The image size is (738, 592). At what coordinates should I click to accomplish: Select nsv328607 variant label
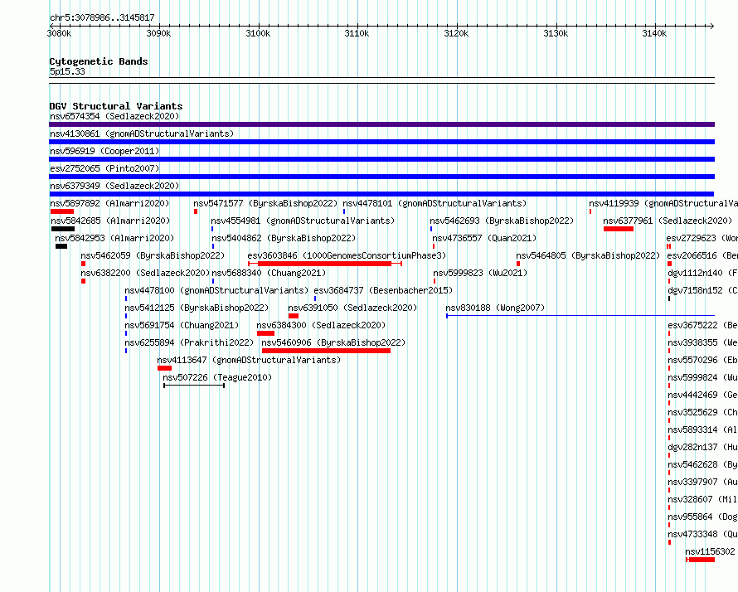(x=702, y=499)
